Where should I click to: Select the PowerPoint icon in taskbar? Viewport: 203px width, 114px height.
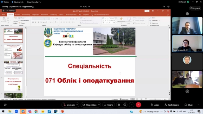(62, 111)
